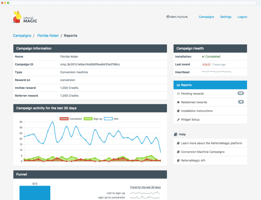Click the 673 label above funnel bar
Viewport: 261px width, 200px height.
(x=35, y=184)
